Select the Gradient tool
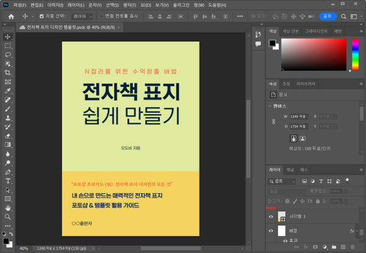Viewport: 366px width, 253px height. [8, 145]
